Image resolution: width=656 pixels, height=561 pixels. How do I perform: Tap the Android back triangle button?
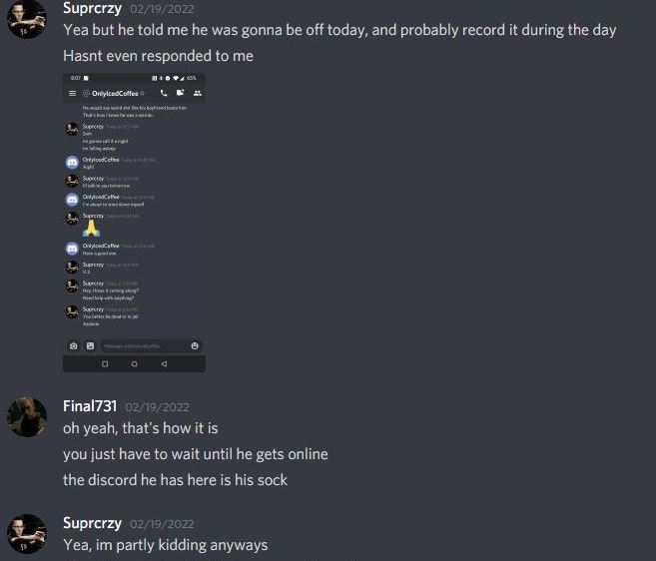point(164,364)
